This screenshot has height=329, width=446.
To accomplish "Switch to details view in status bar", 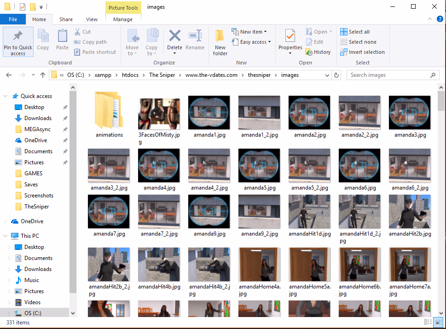I will (428, 322).
